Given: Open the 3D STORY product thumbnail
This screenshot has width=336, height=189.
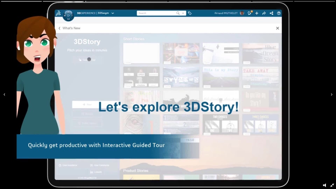Looking at the screenshot, I should pos(221,177).
